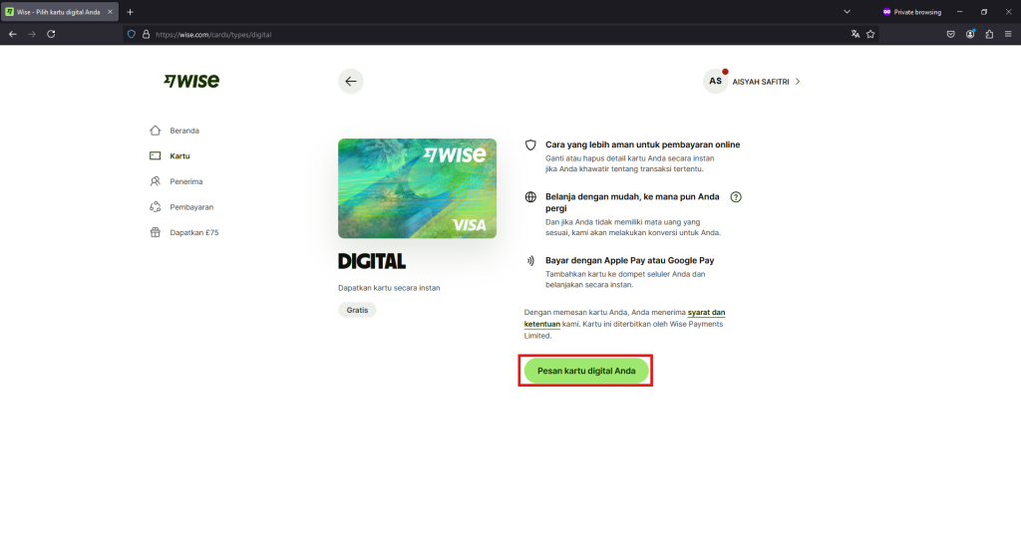Viewport: 1021px width, 548px height.
Task: Open the syarat dan ketentuan link
Action: pyautogui.click(x=706, y=312)
